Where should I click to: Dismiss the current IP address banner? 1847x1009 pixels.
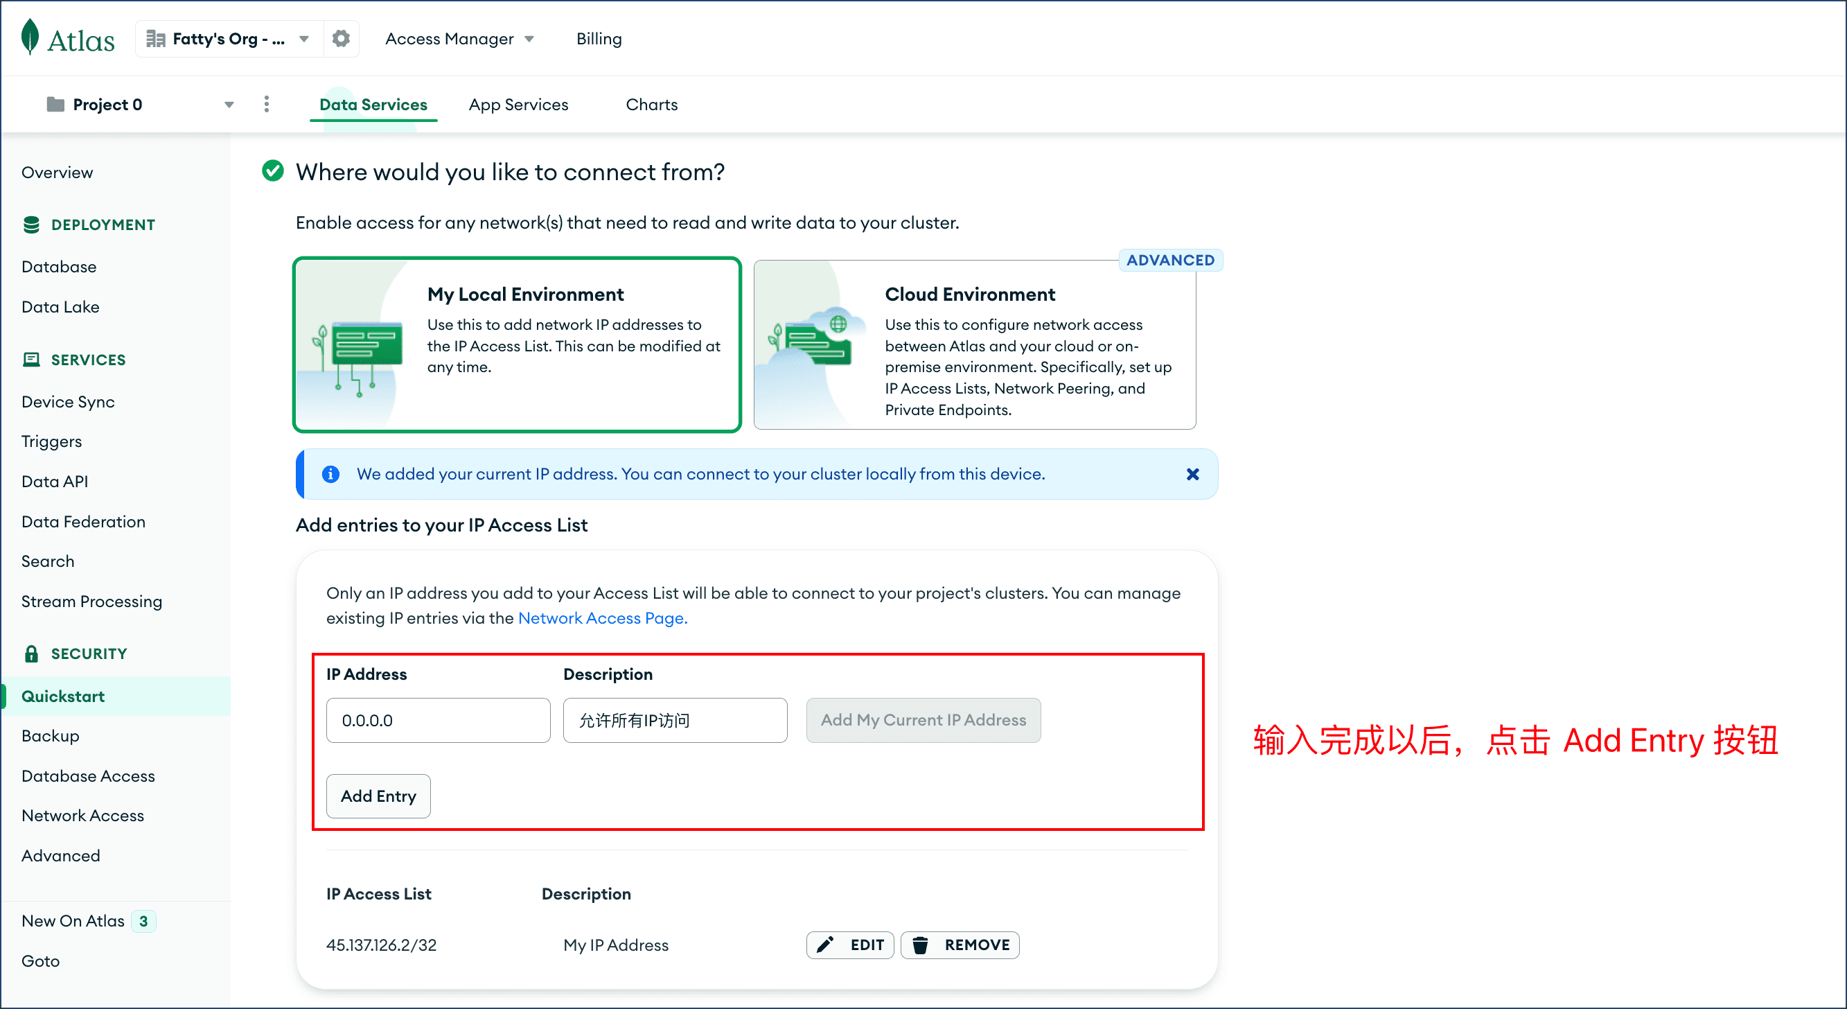click(x=1192, y=474)
